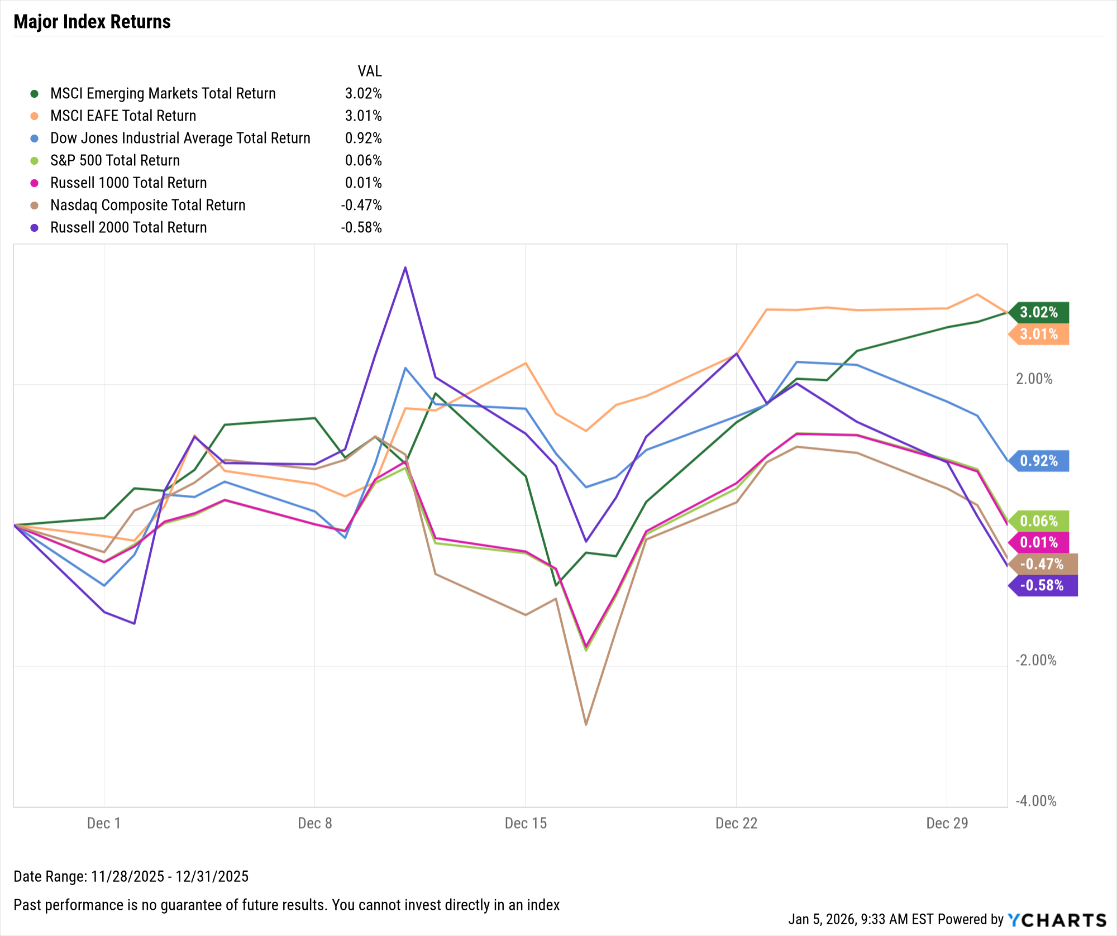The width and height of the screenshot is (1117, 936).
Task: Click the orange 3.01% end-of-line flag
Action: coord(1039,335)
